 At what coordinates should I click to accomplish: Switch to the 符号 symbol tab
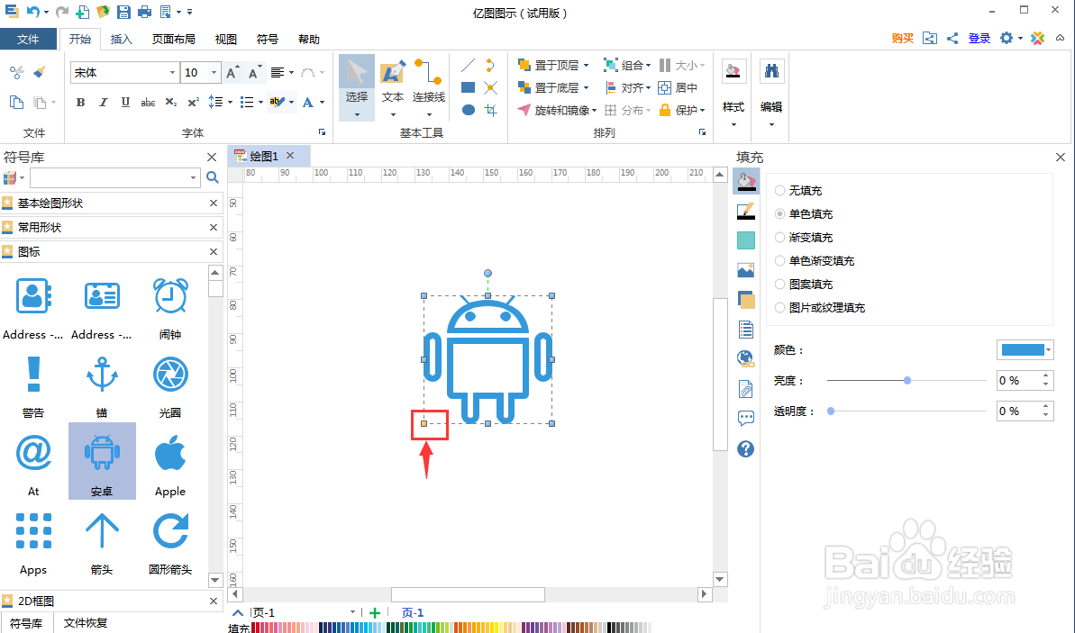click(268, 39)
